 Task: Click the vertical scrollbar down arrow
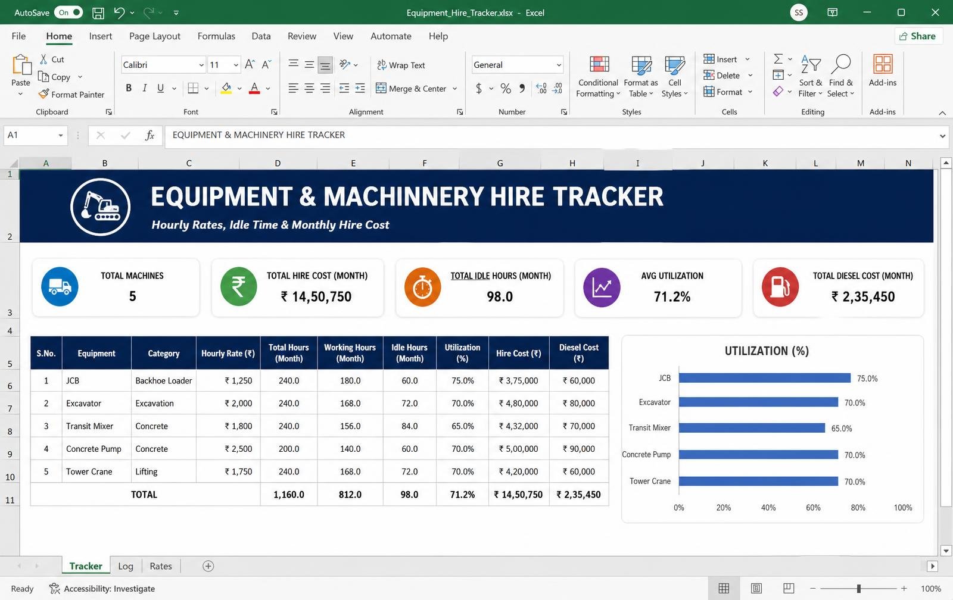tap(945, 551)
